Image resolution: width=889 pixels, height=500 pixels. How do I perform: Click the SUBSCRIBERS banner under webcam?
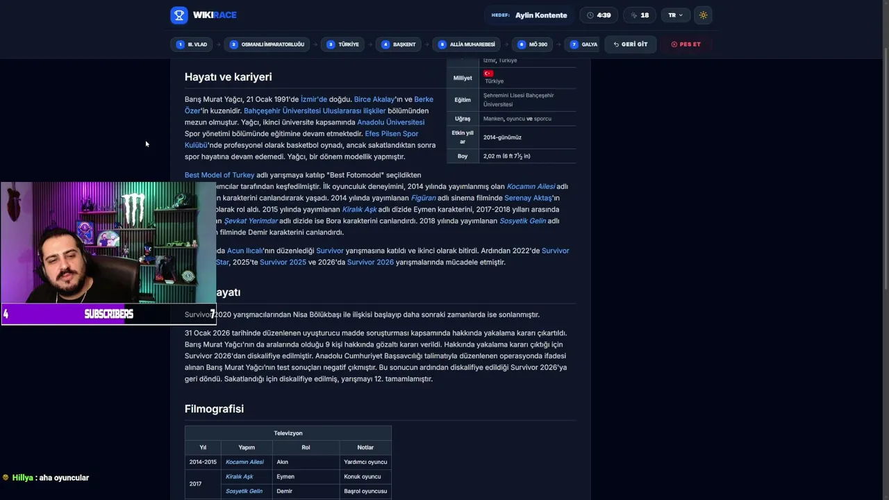pyautogui.click(x=108, y=314)
